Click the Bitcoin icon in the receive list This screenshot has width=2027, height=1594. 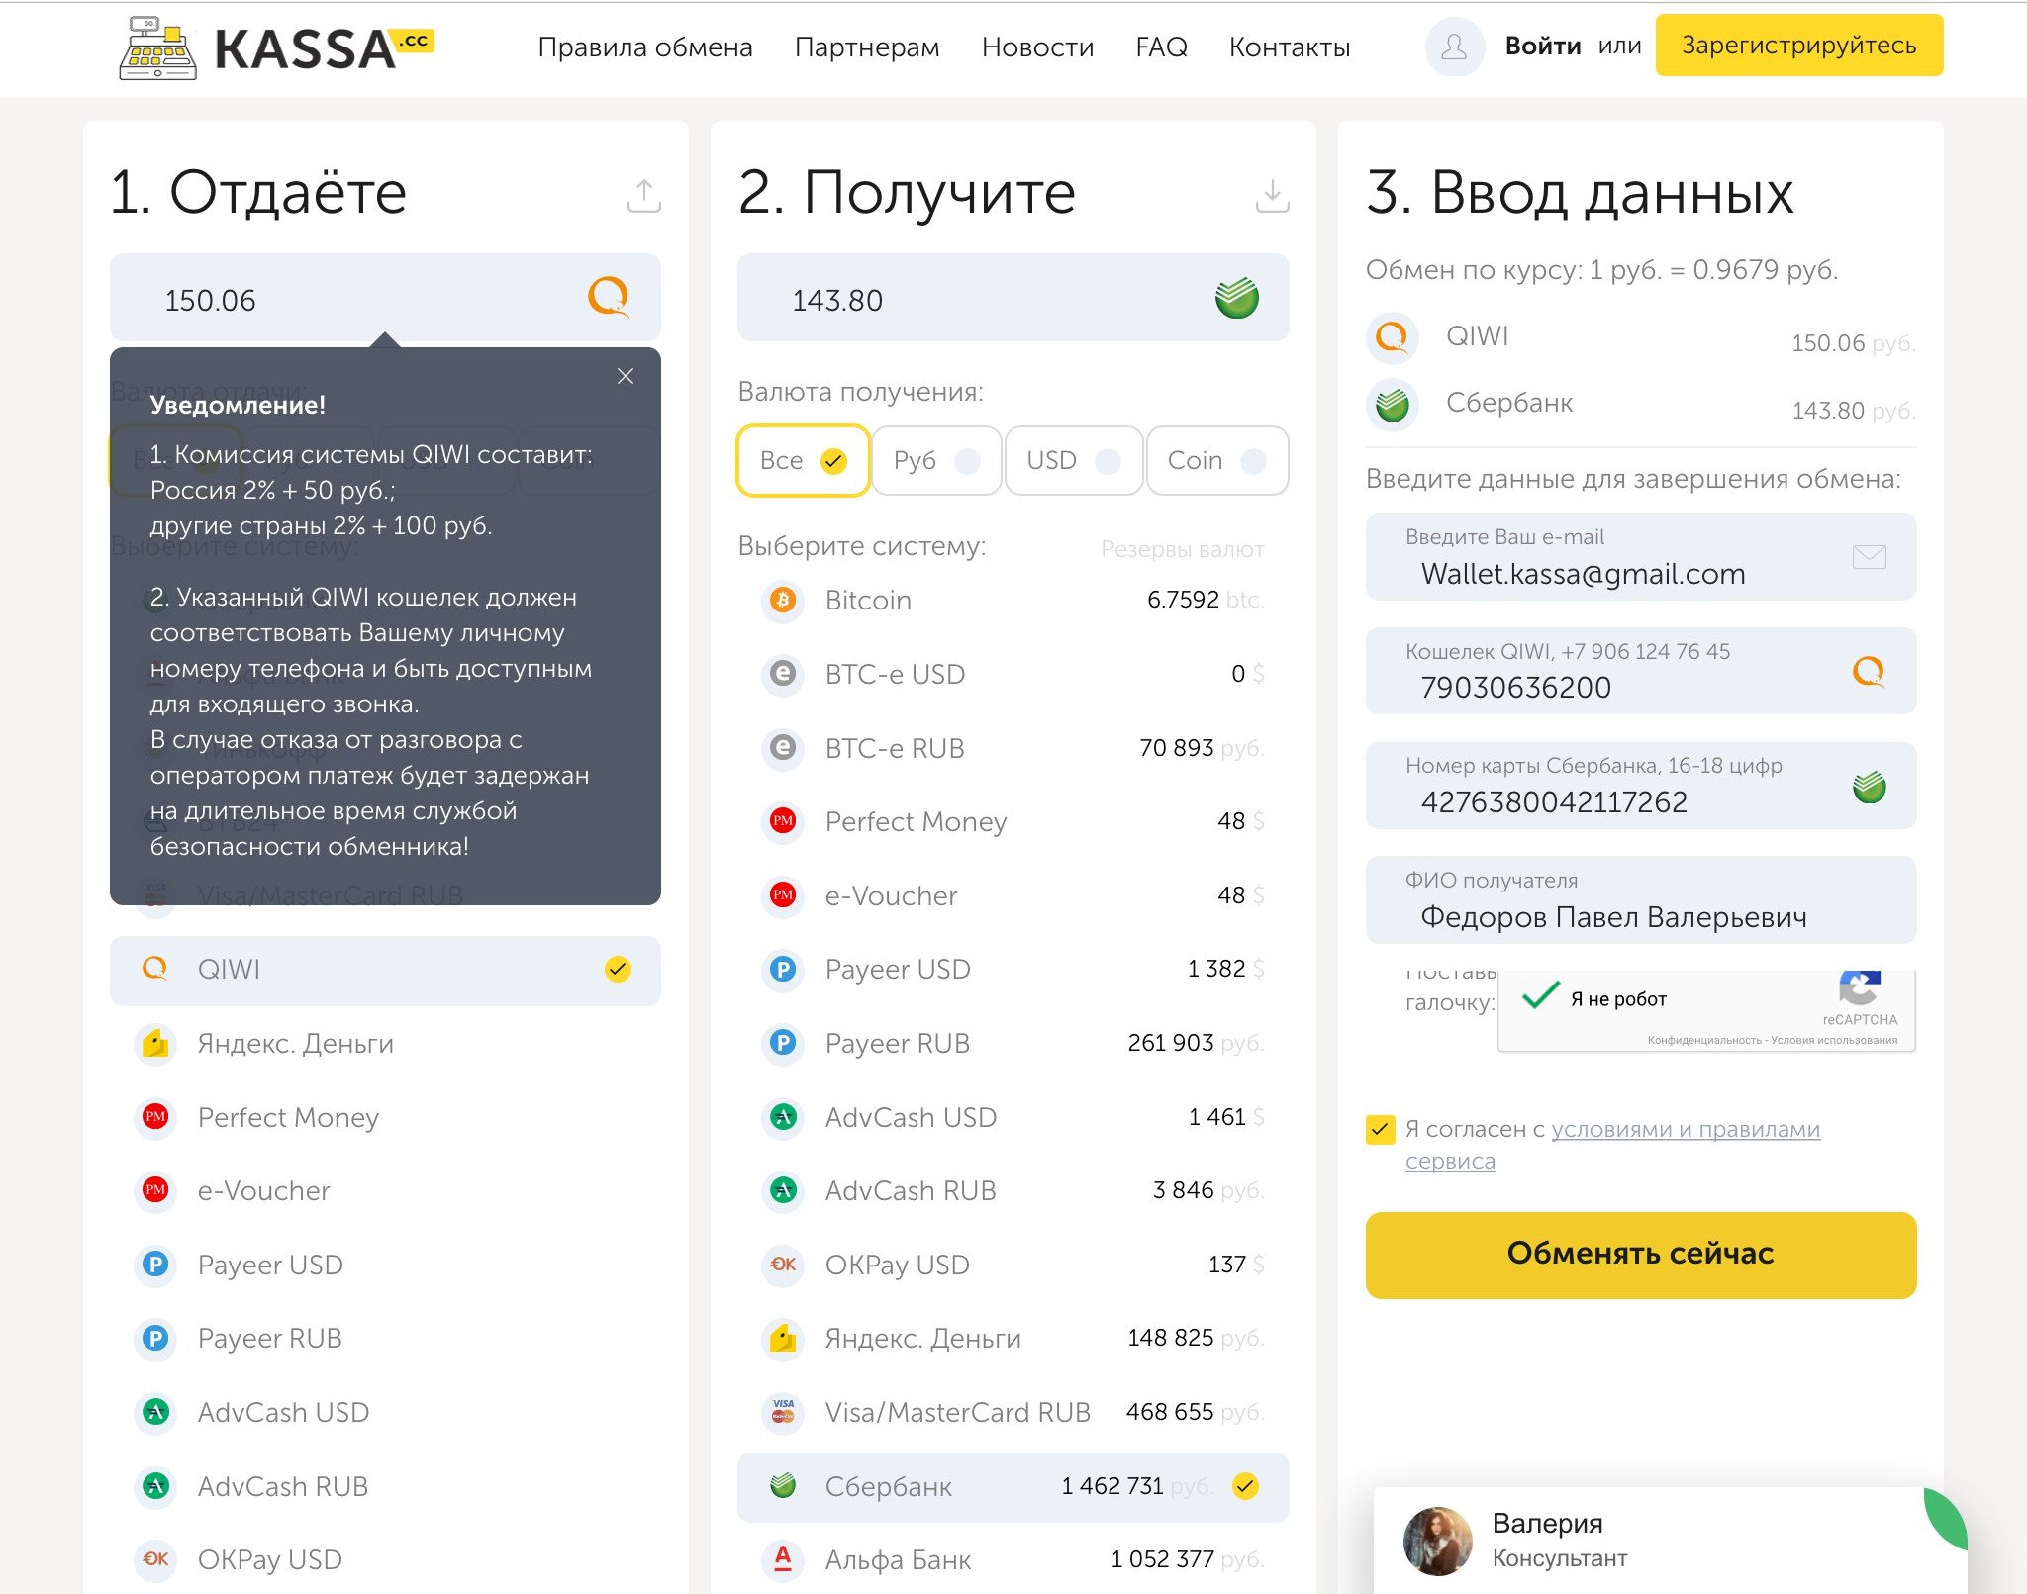point(783,600)
